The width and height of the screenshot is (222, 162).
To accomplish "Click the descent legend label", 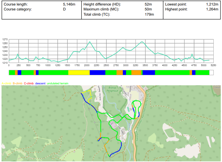I will (x=40, y=83).
